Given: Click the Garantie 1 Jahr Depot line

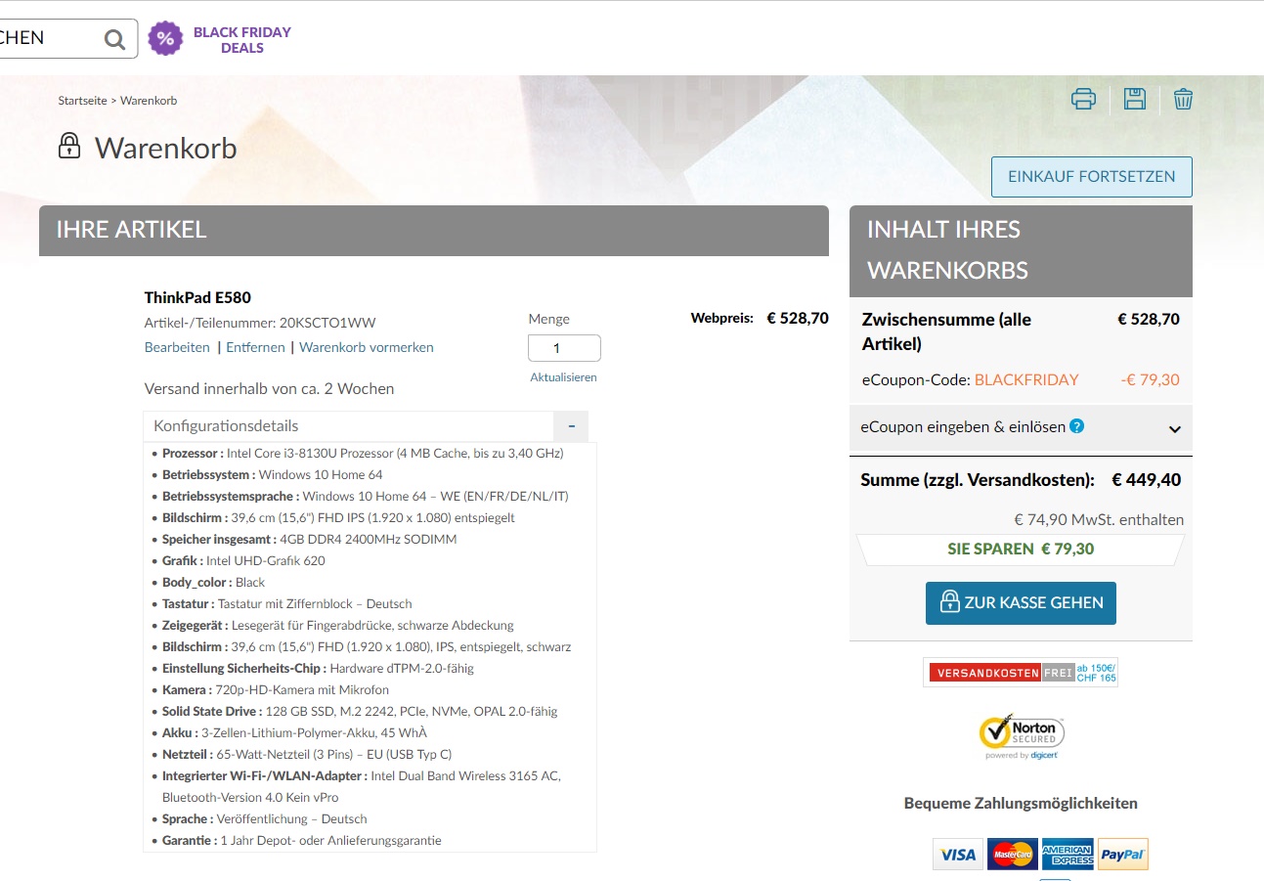Looking at the screenshot, I should point(302,840).
